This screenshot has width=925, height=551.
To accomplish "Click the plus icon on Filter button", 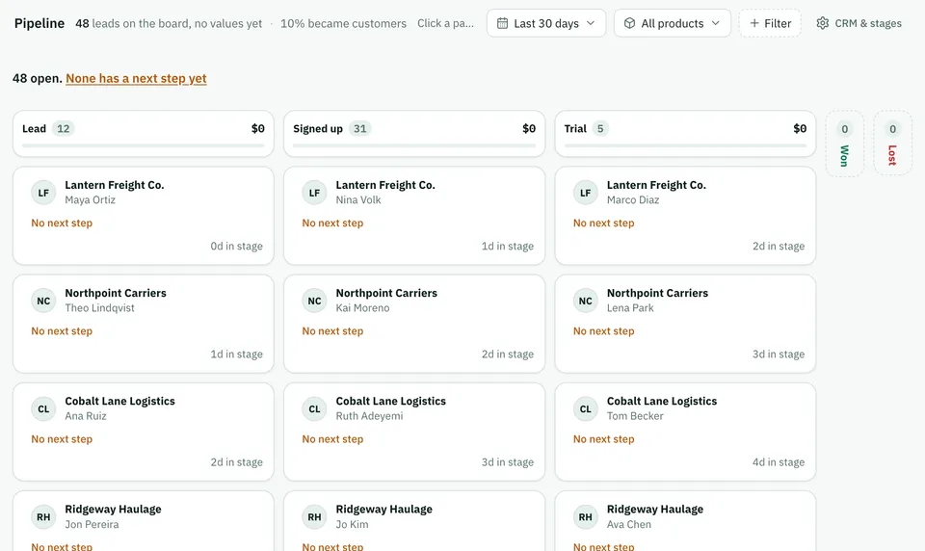I will coord(753,23).
